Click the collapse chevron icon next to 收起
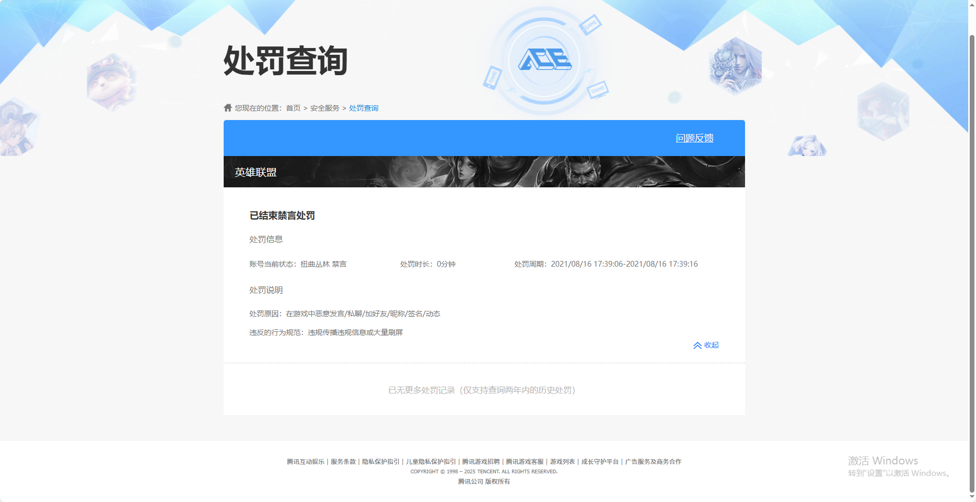976x502 pixels. coord(697,345)
